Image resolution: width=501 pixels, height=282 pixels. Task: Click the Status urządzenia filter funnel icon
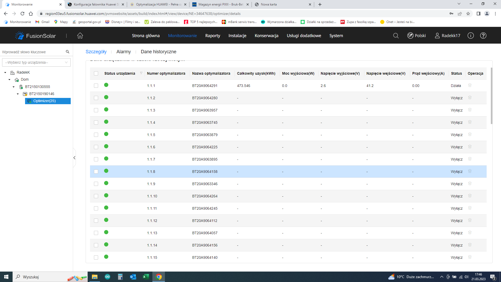point(141,73)
